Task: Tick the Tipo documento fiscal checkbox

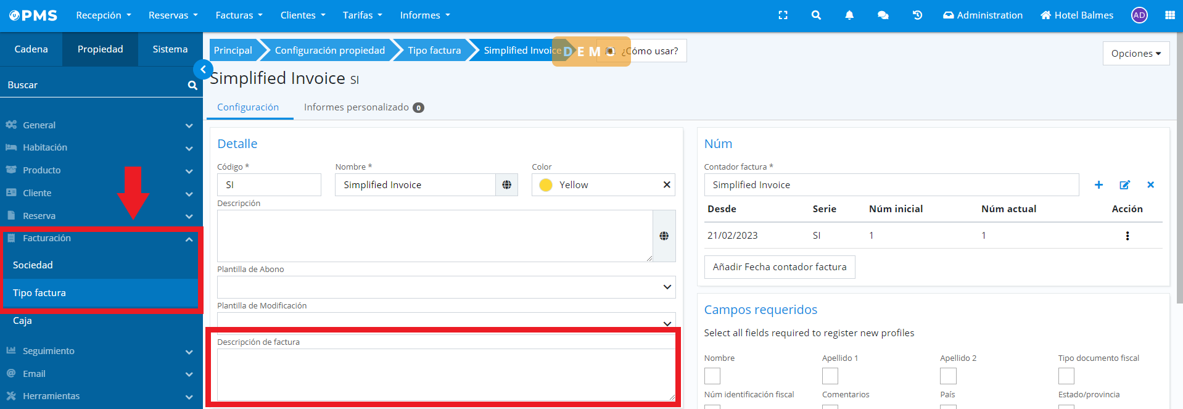Action: pos(1066,376)
